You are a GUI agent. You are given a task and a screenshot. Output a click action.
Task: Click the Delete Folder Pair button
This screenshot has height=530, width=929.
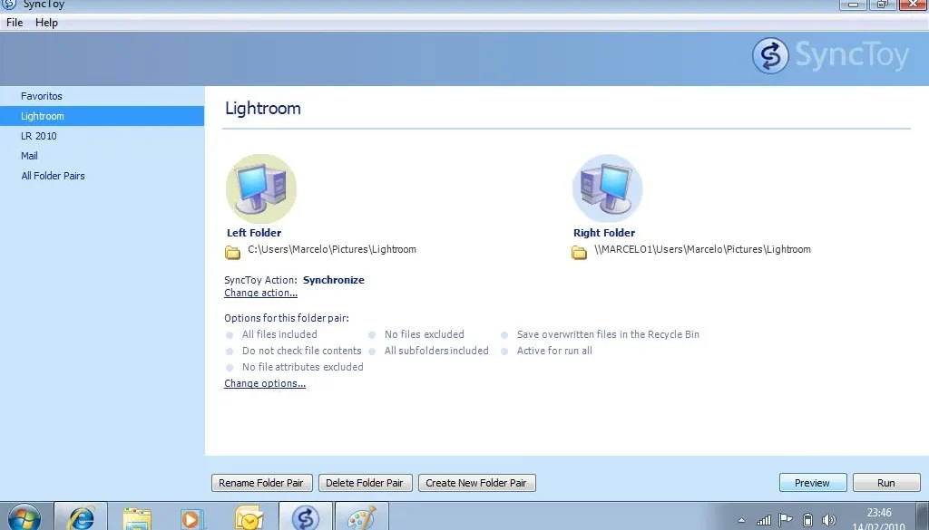365,483
